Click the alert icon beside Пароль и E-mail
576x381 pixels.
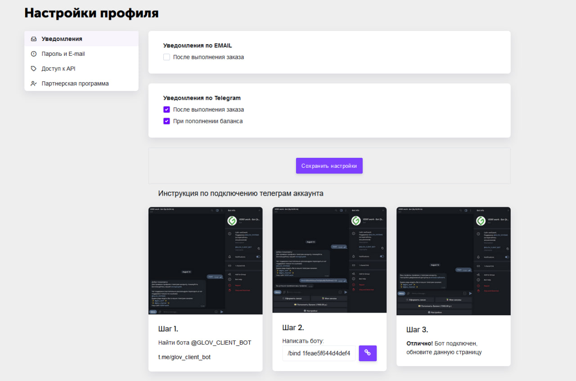tap(34, 54)
